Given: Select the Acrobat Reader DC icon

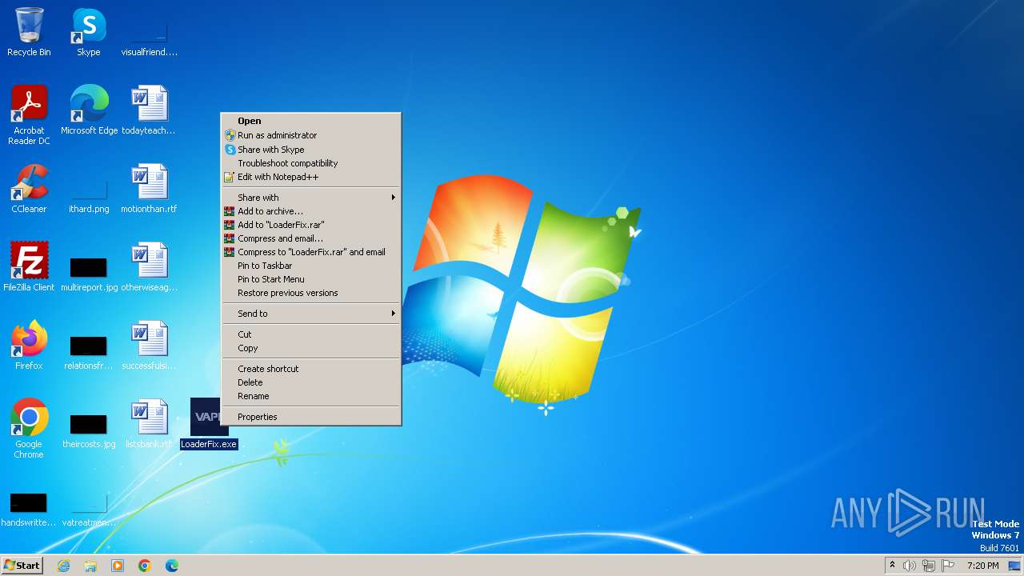Looking at the screenshot, I should (x=29, y=115).
